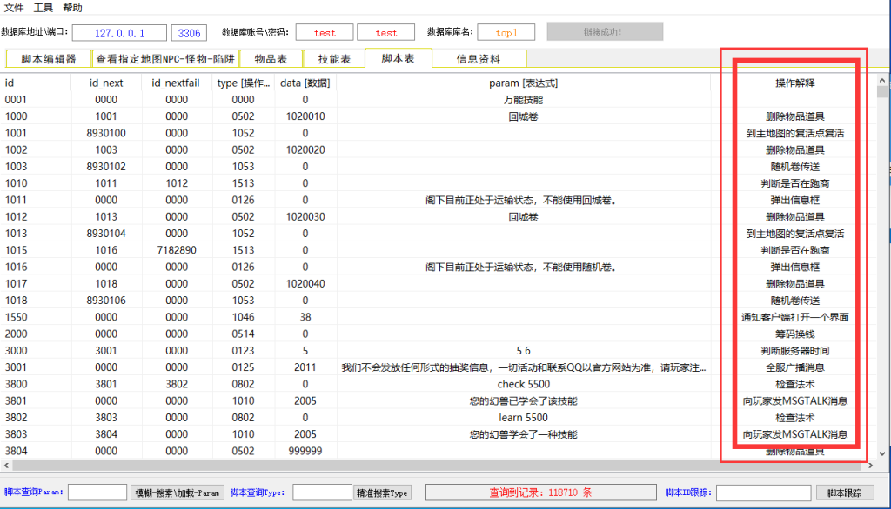
Task: Select the 脚本表 tab
Action: tap(399, 58)
